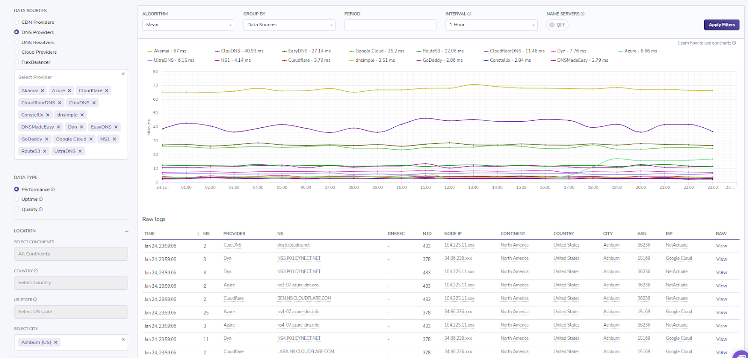Choose Performance data type
This screenshot has width=748, height=358.
point(17,190)
